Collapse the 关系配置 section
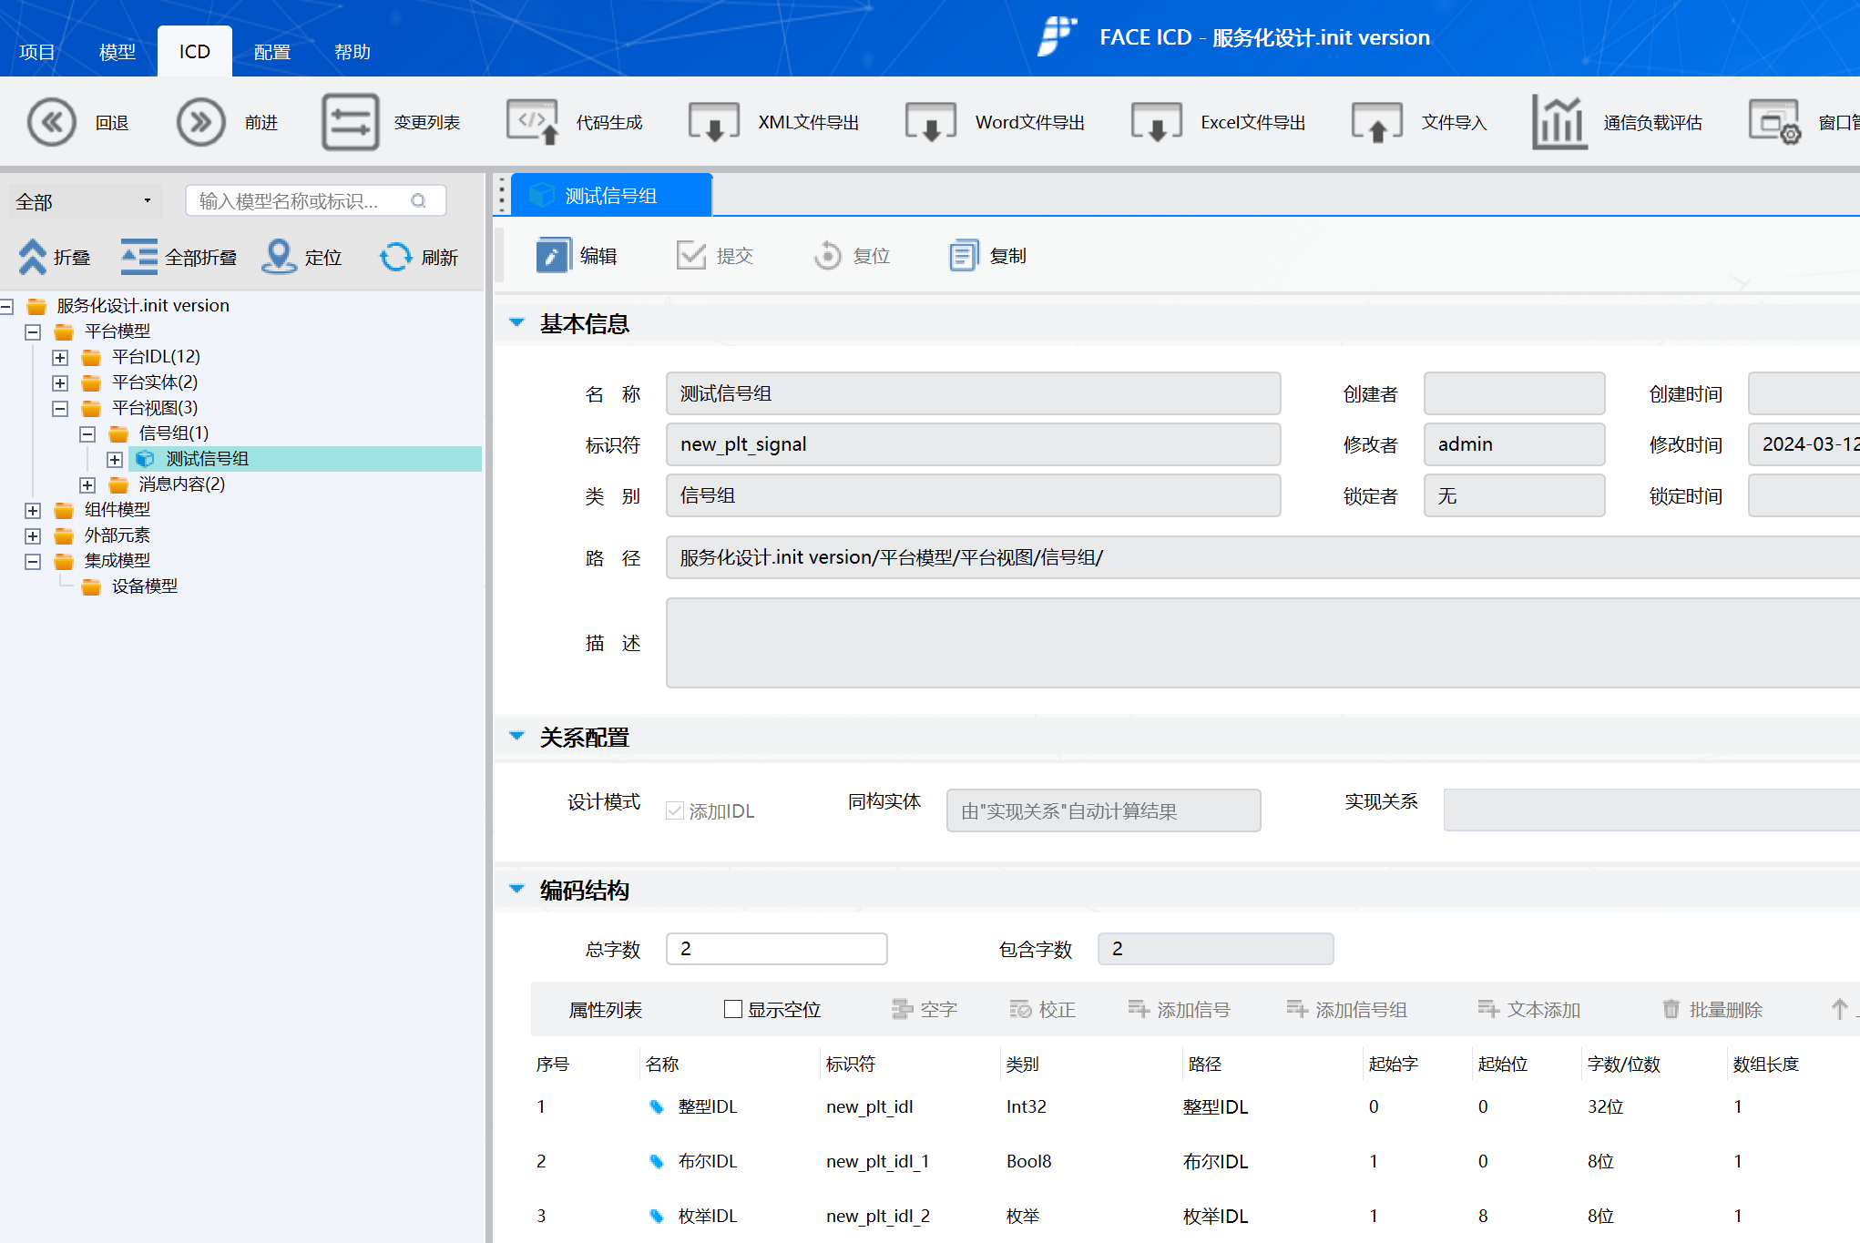The width and height of the screenshot is (1860, 1243). [x=516, y=736]
